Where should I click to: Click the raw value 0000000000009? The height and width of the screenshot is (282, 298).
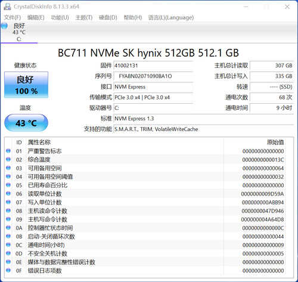[x=263, y=245]
